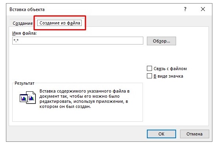Close the Вставка объекта dialog
The width and height of the screenshot is (214, 143).
point(203,9)
